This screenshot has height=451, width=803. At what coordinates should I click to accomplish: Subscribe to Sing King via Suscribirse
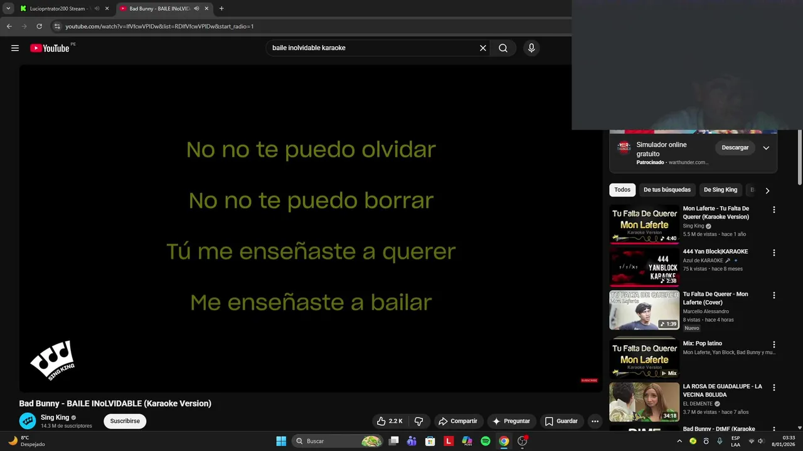pos(125,422)
